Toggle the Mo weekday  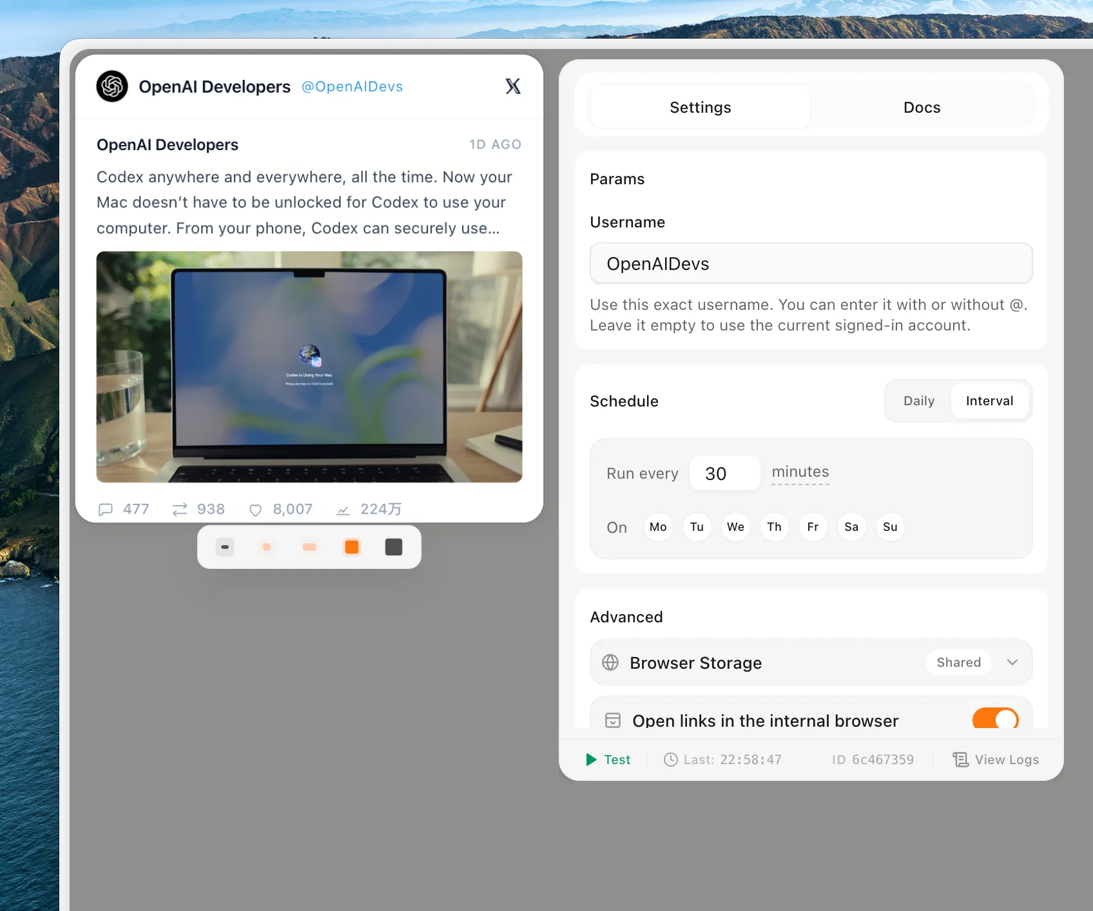[658, 527]
